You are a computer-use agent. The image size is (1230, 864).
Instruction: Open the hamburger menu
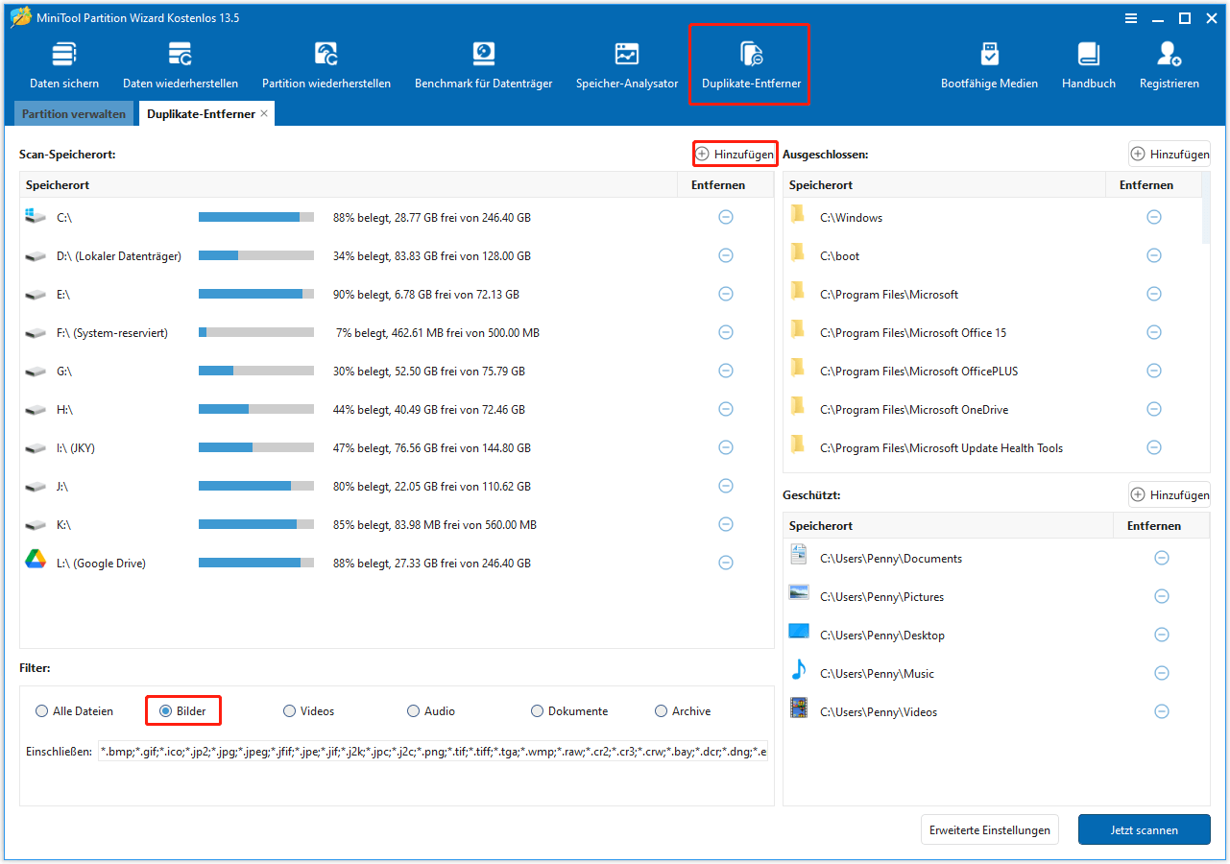pyautogui.click(x=1131, y=17)
